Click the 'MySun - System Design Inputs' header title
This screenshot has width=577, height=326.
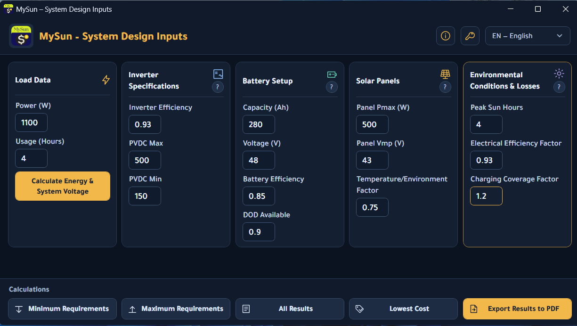[114, 36]
